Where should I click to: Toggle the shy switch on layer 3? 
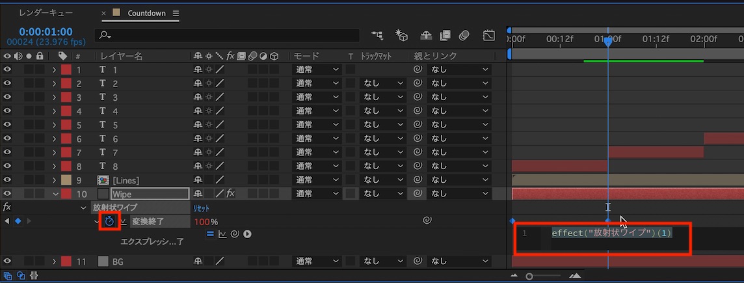click(x=198, y=98)
